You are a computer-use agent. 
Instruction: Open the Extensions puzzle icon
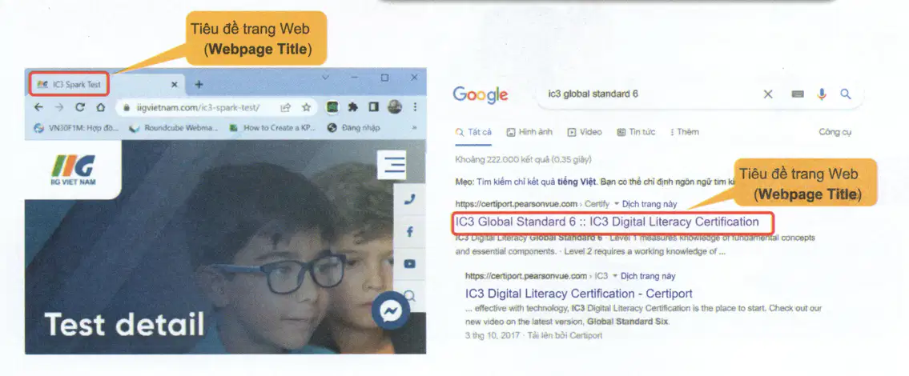tap(352, 107)
